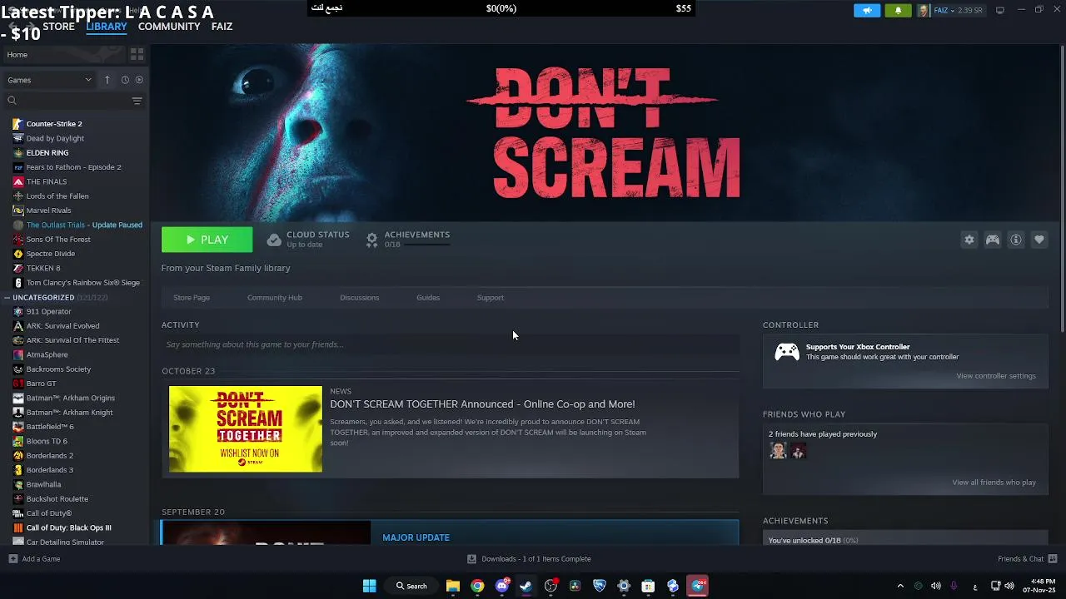Click the Steam taskbar icon

[526, 586]
